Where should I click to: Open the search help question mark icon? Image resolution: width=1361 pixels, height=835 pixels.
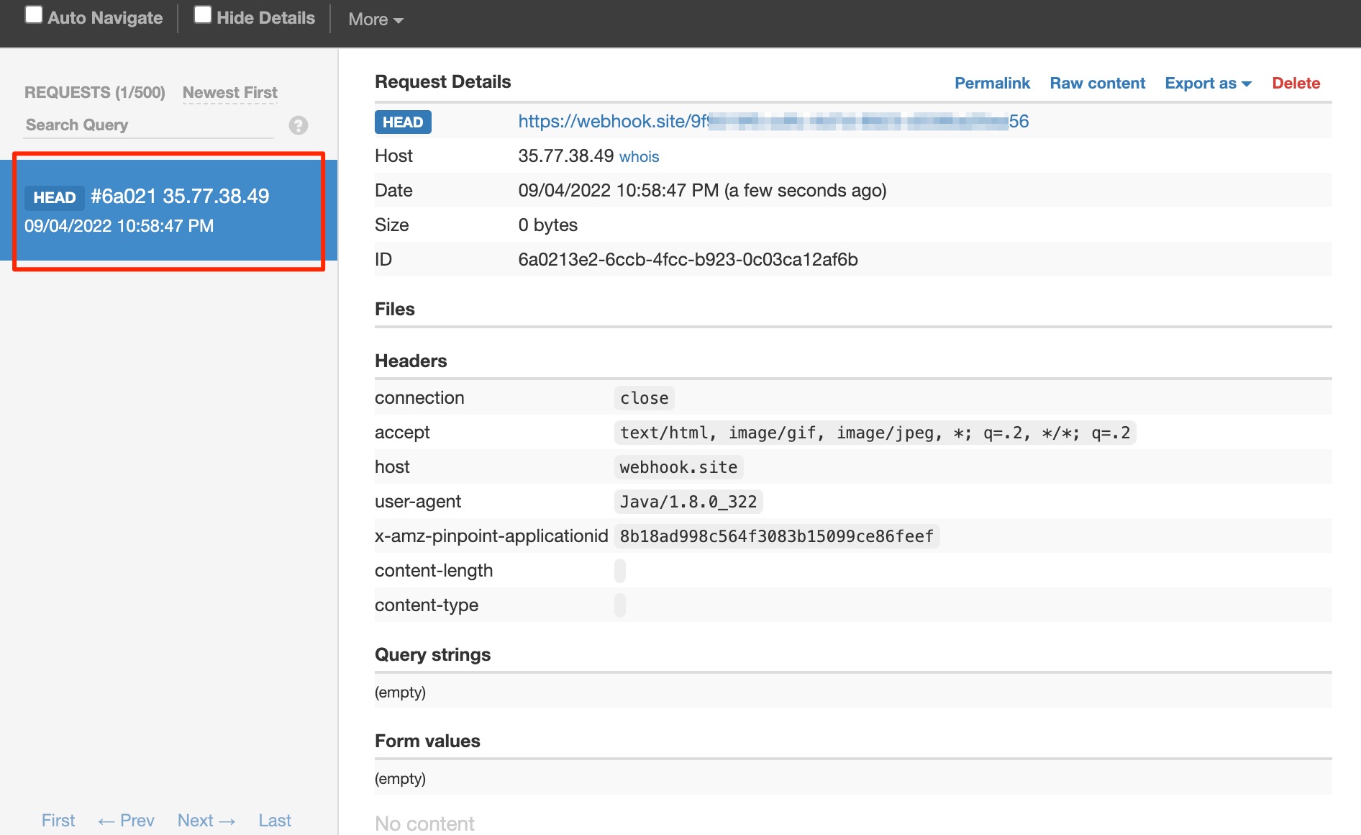point(298,125)
